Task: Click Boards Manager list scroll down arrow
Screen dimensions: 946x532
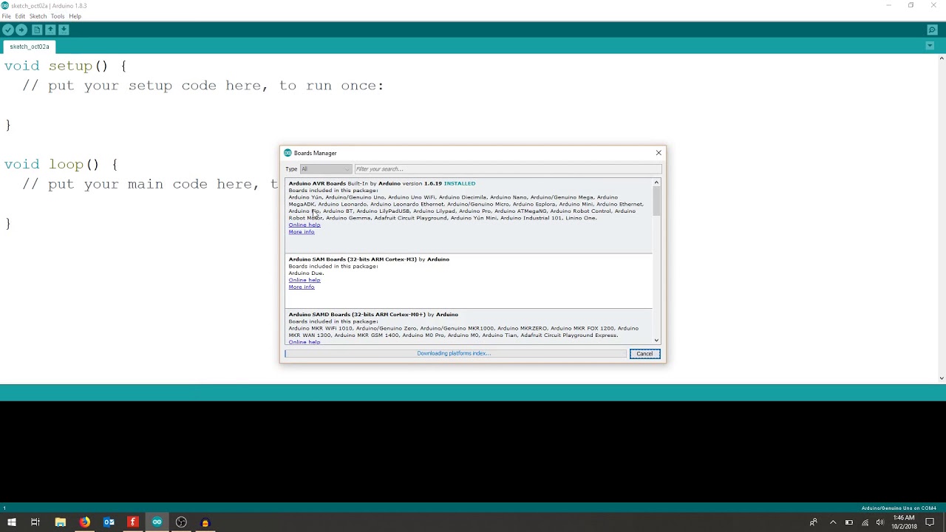Action: click(656, 341)
